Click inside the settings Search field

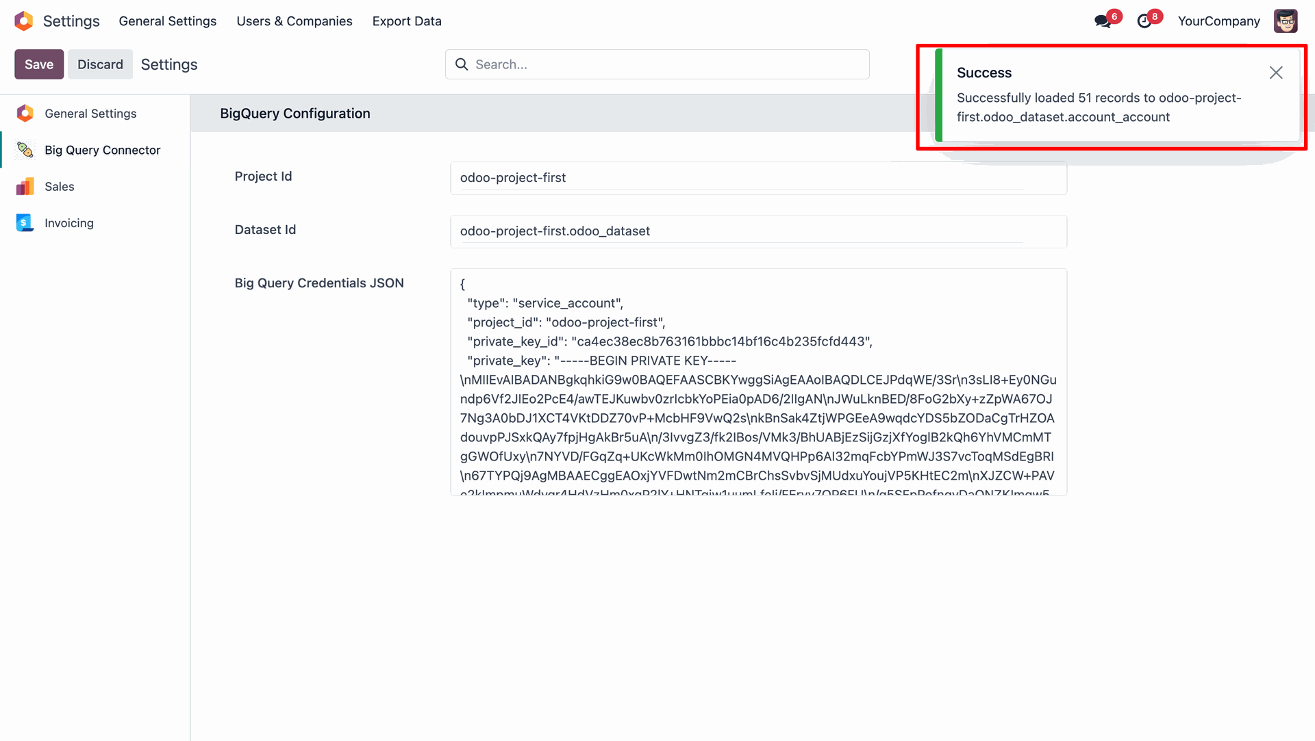pyautogui.click(x=657, y=64)
